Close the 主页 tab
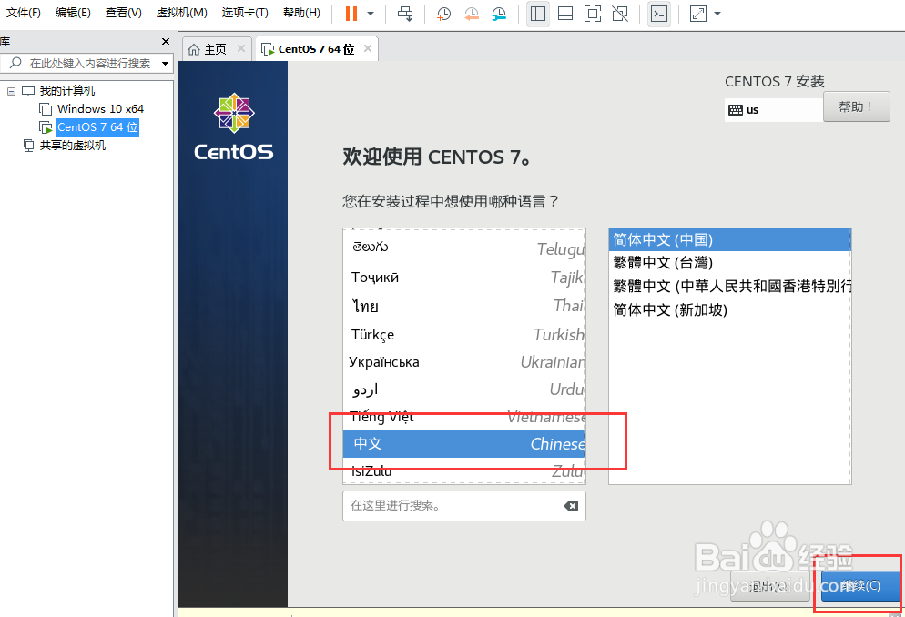The image size is (905, 617). click(241, 48)
